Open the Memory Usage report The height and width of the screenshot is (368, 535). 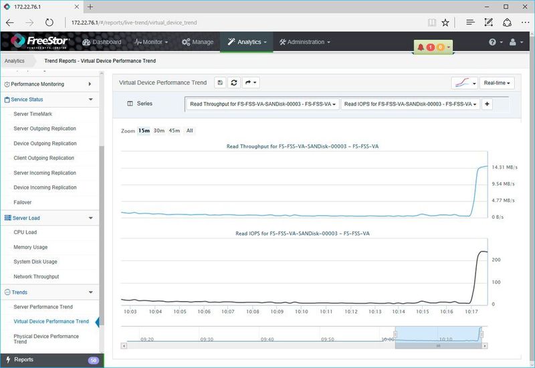click(31, 247)
